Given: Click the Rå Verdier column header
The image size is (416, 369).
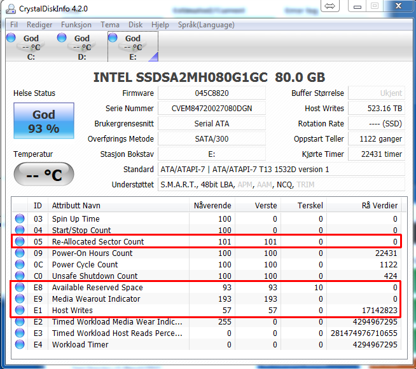Looking at the screenshot, I should click(x=364, y=206).
